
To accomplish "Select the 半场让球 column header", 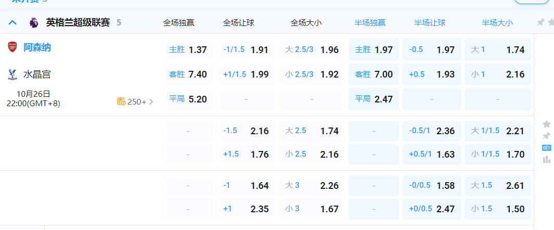I will click(x=430, y=22).
